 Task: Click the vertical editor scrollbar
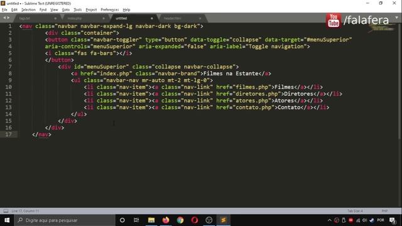(x=399, y=81)
